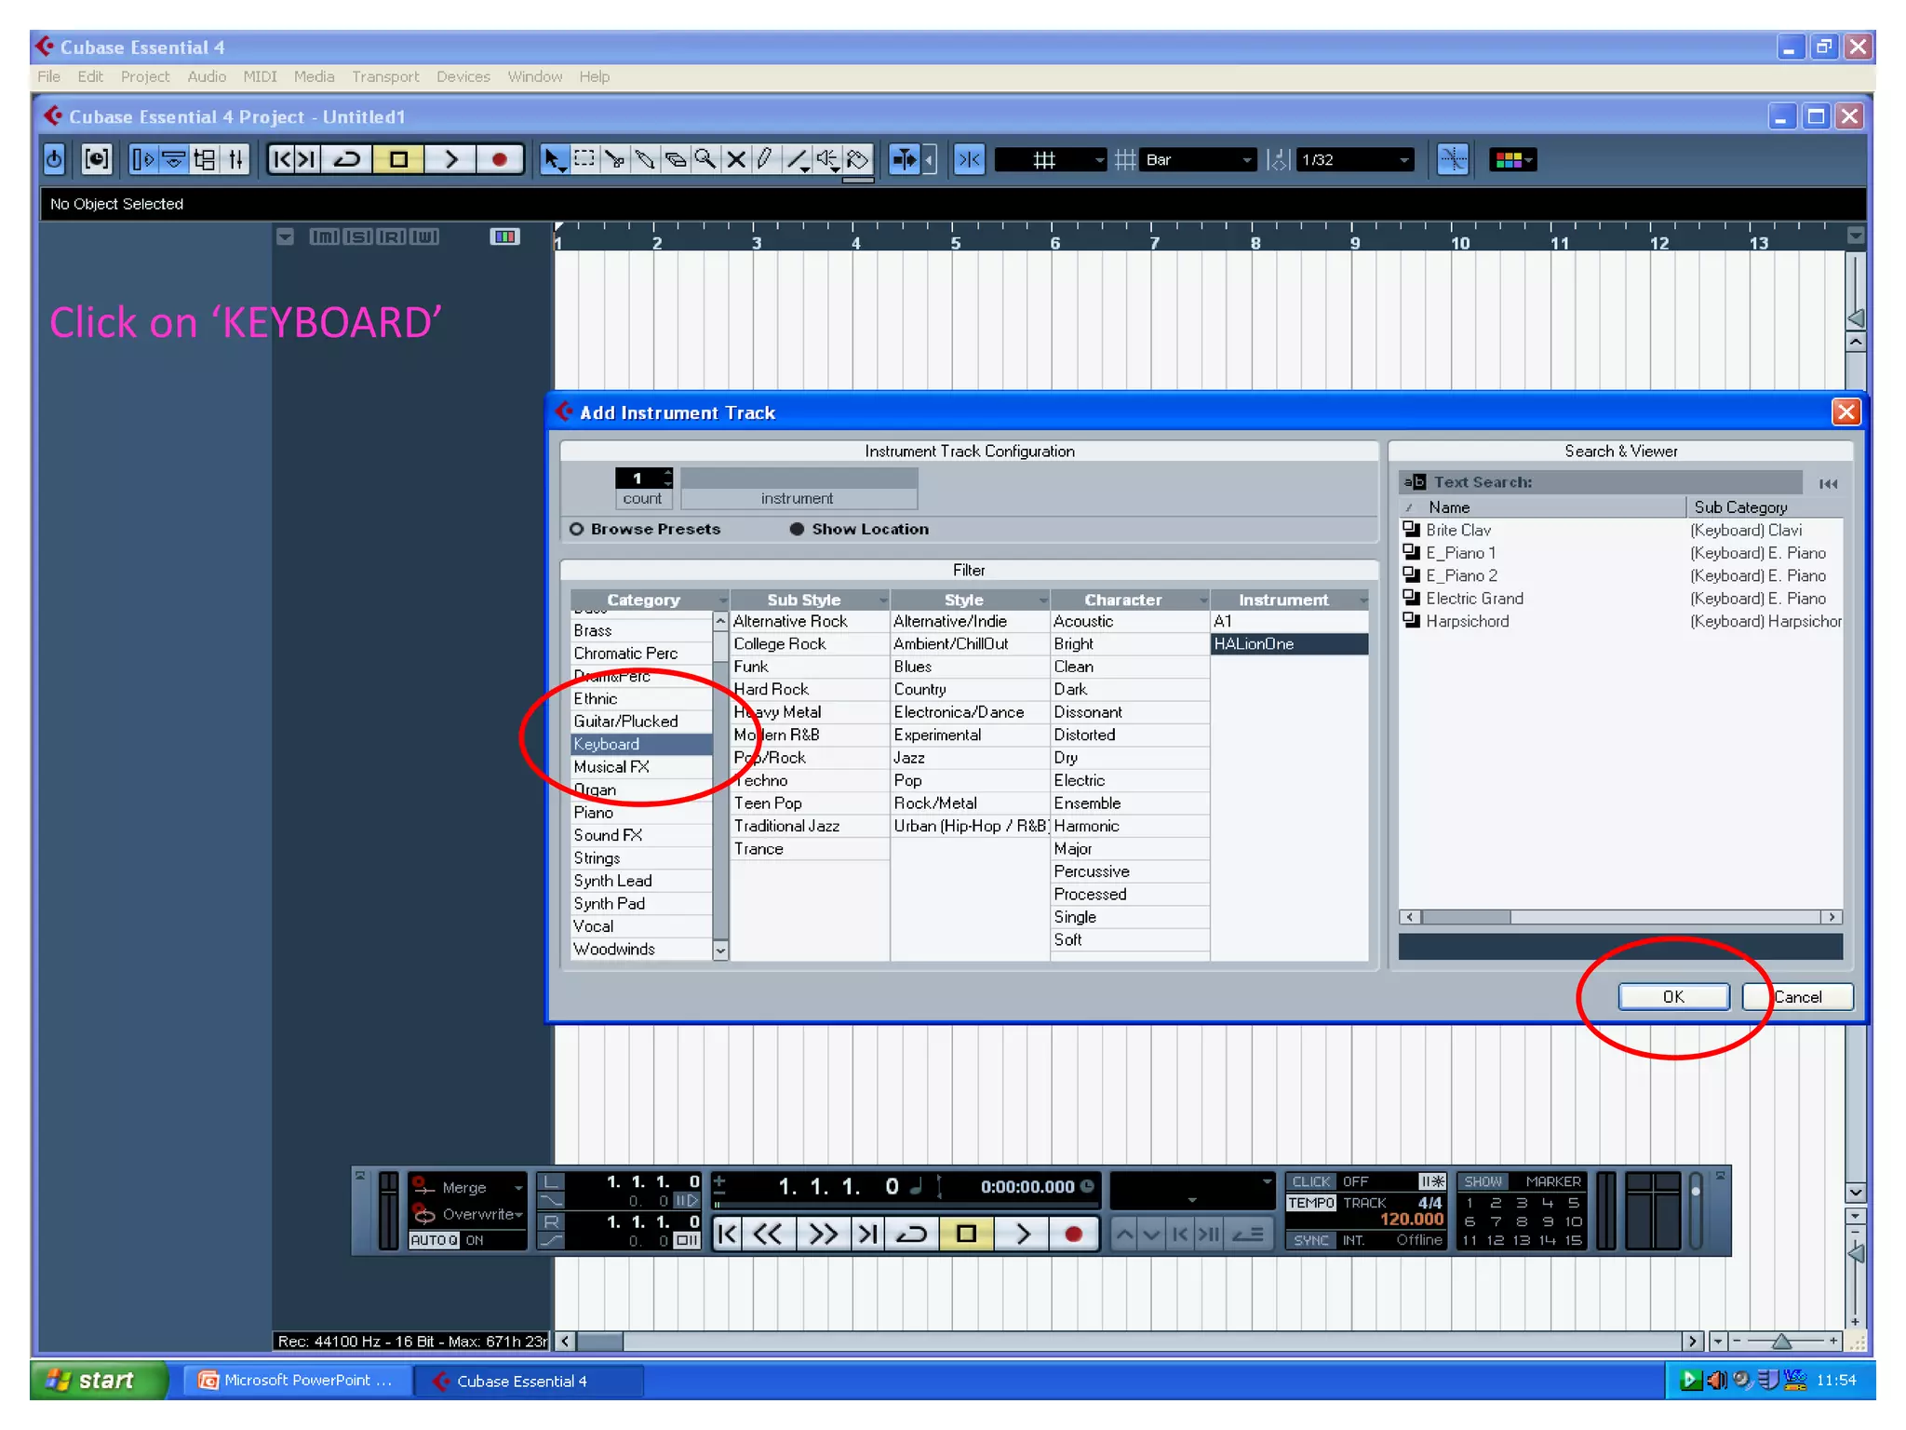Open the Project menu
The image size is (1906, 1430).
[145, 76]
